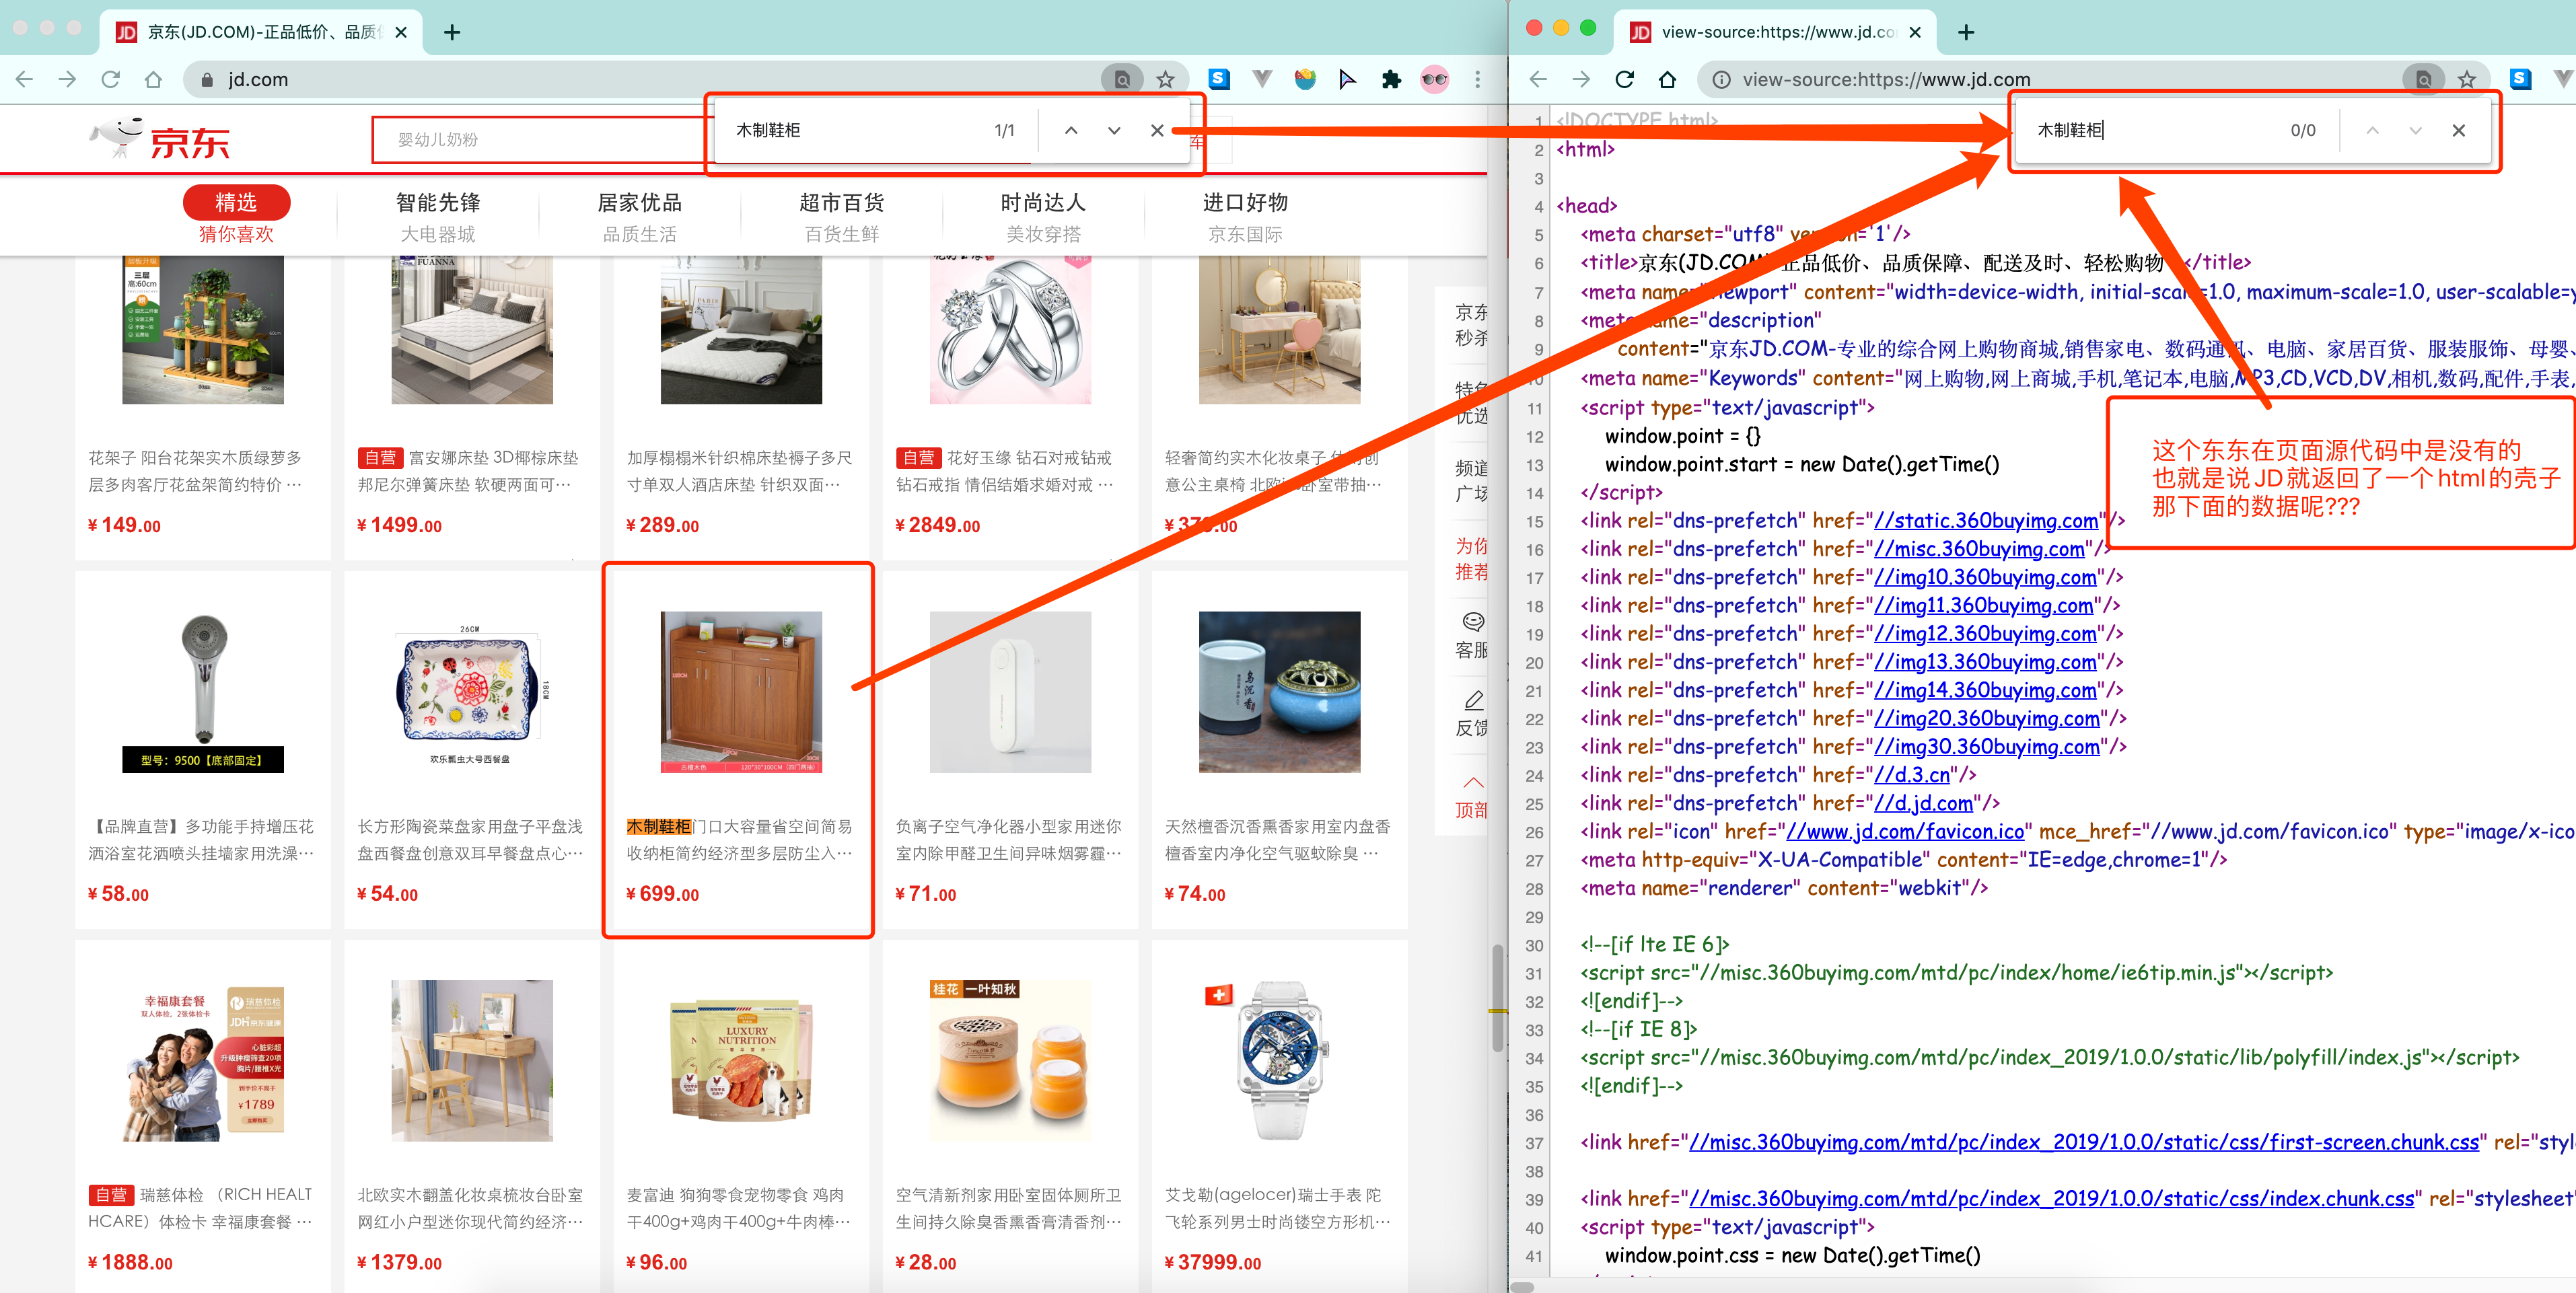2576x1293 pixels.
Task: Jump to the next find match for 木制鞋柜 on jd.com
Action: click(x=1114, y=130)
